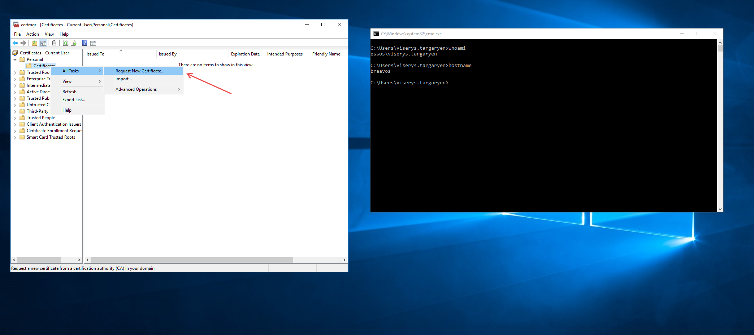
Task: Maximize the cmd.exe window
Action: [x=698, y=34]
